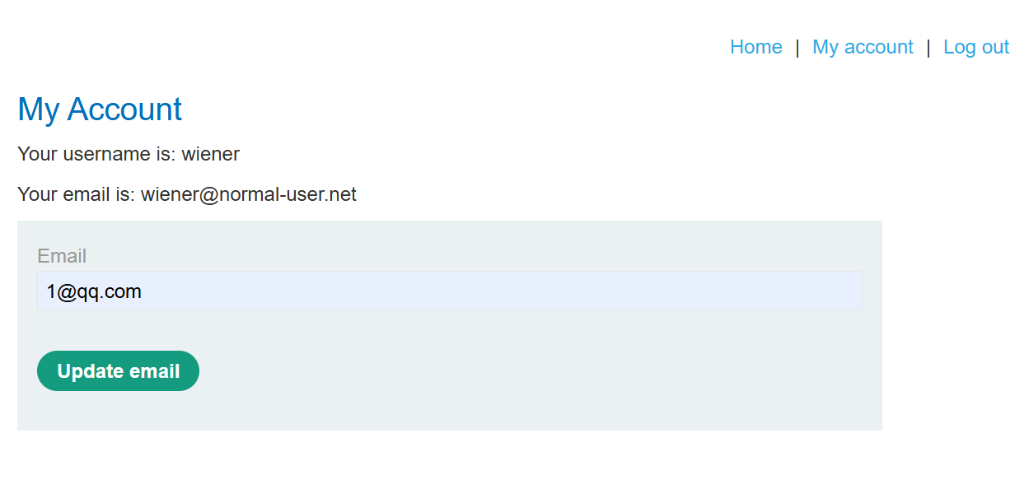Viewport: 1029px width, 489px height.
Task: Click the My Account page heading
Action: 100,109
